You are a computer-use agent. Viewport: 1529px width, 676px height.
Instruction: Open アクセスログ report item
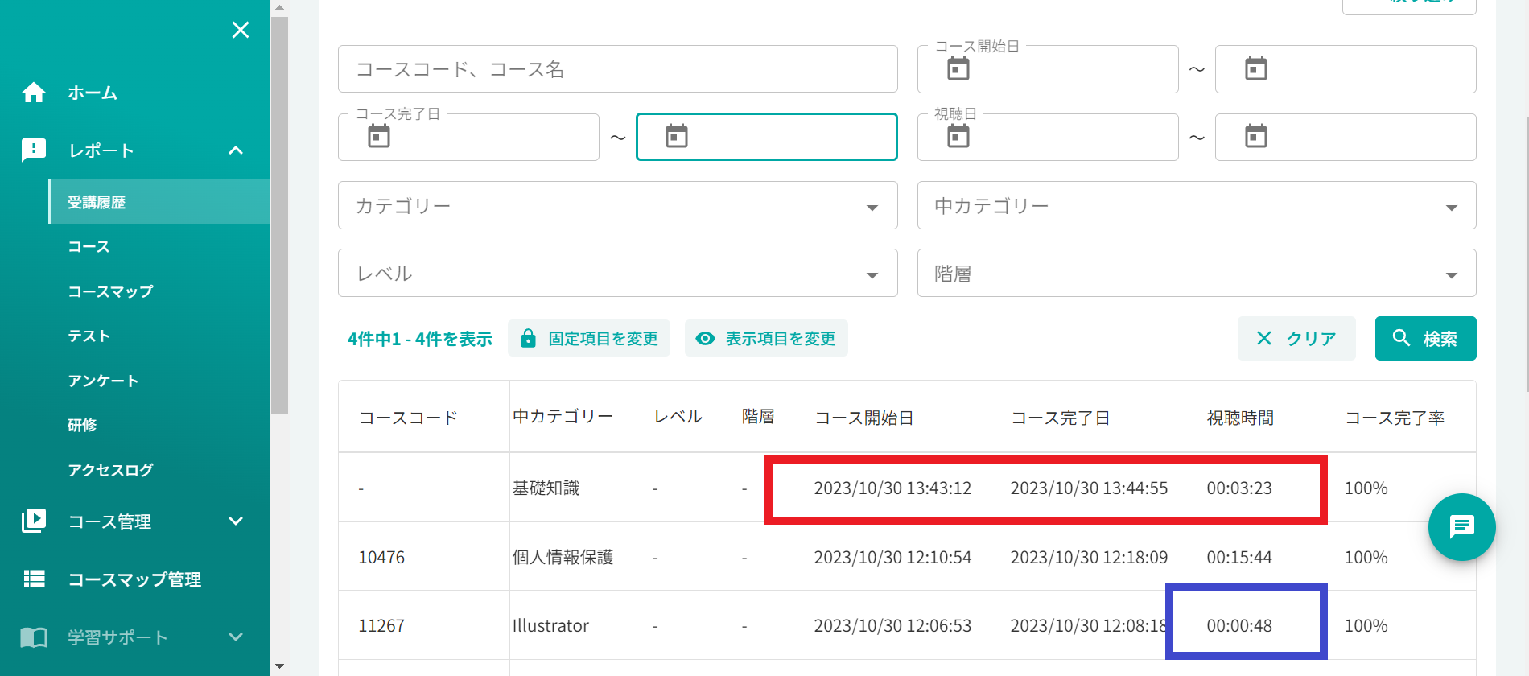110,470
